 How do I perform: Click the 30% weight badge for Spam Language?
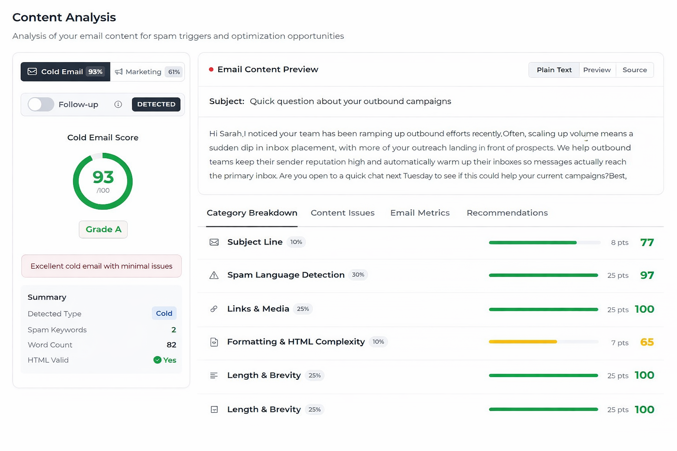(x=358, y=275)
